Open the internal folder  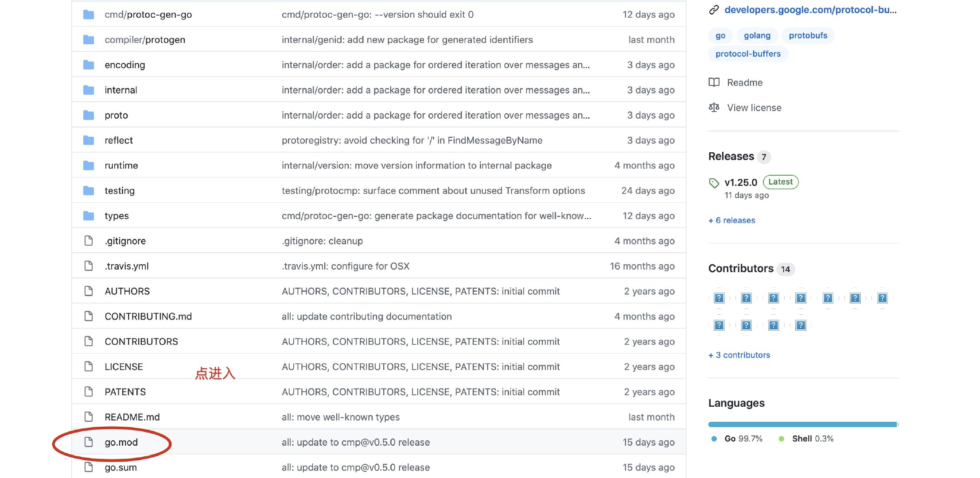tap(121, 90)
